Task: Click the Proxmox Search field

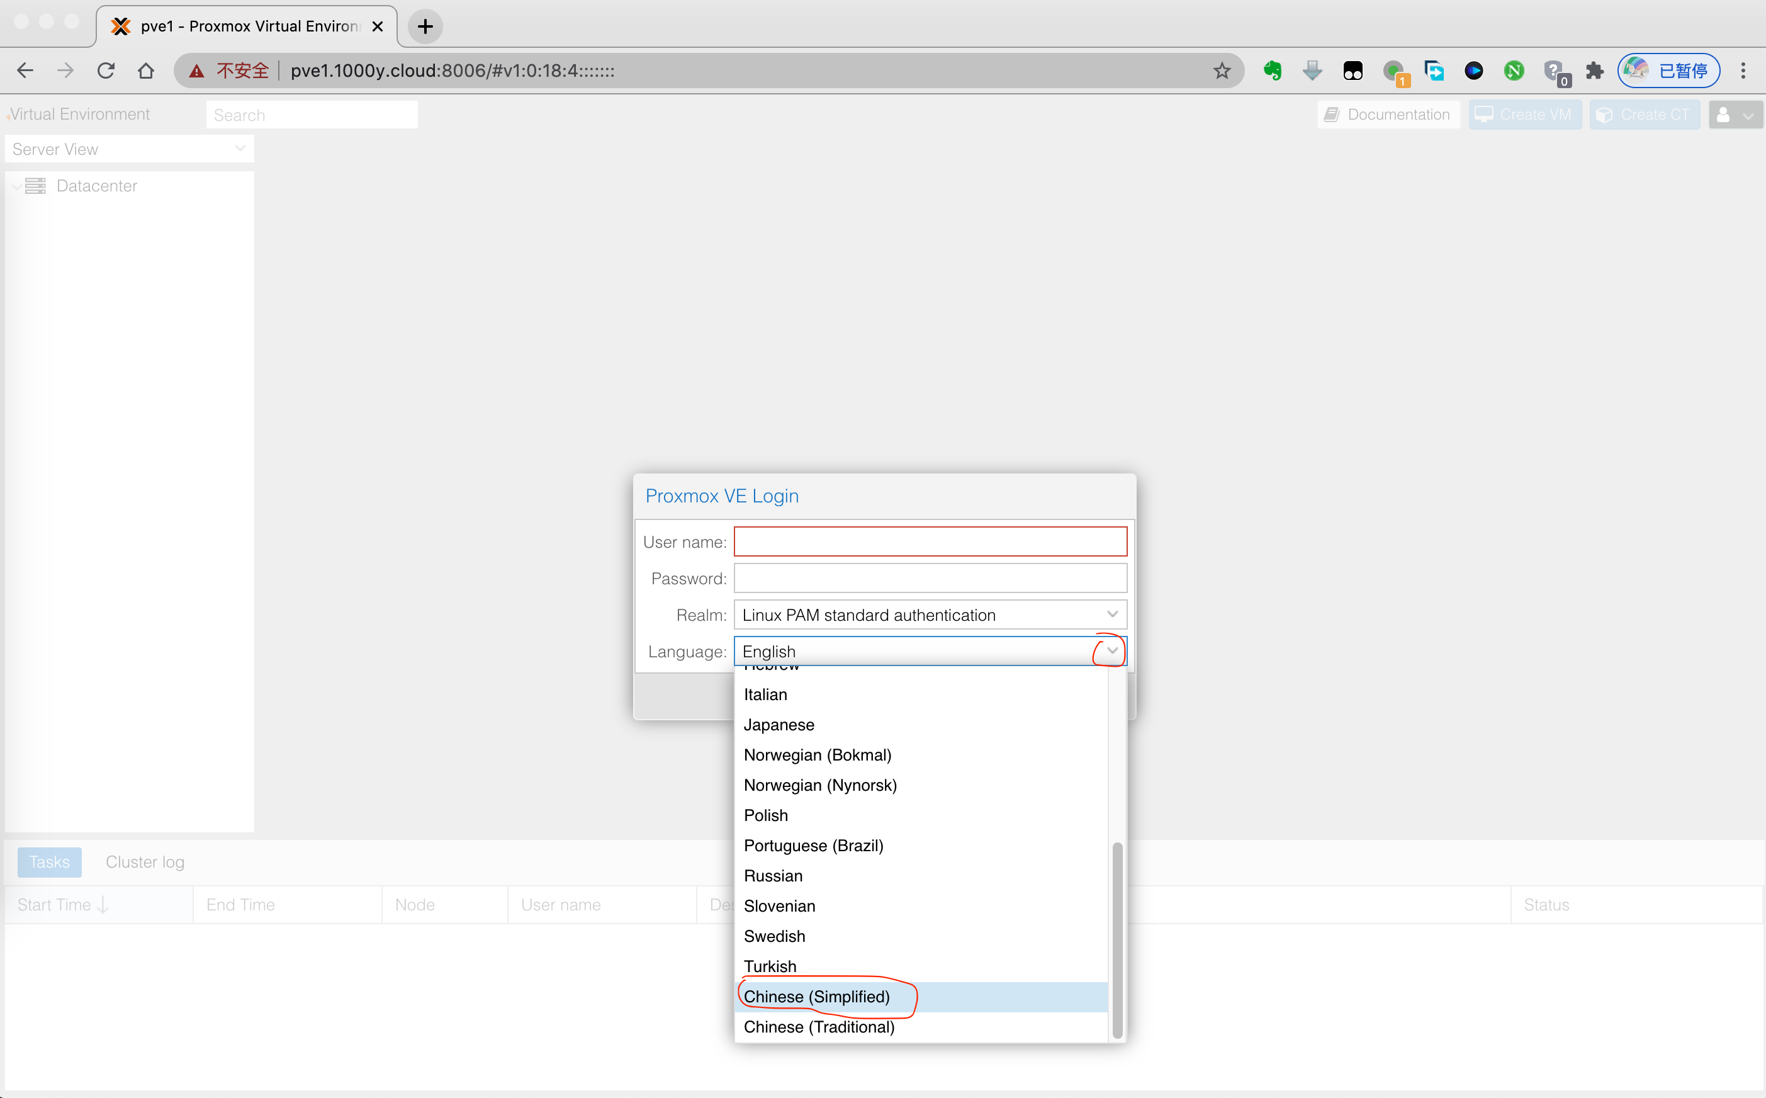Action: [312, 115]
